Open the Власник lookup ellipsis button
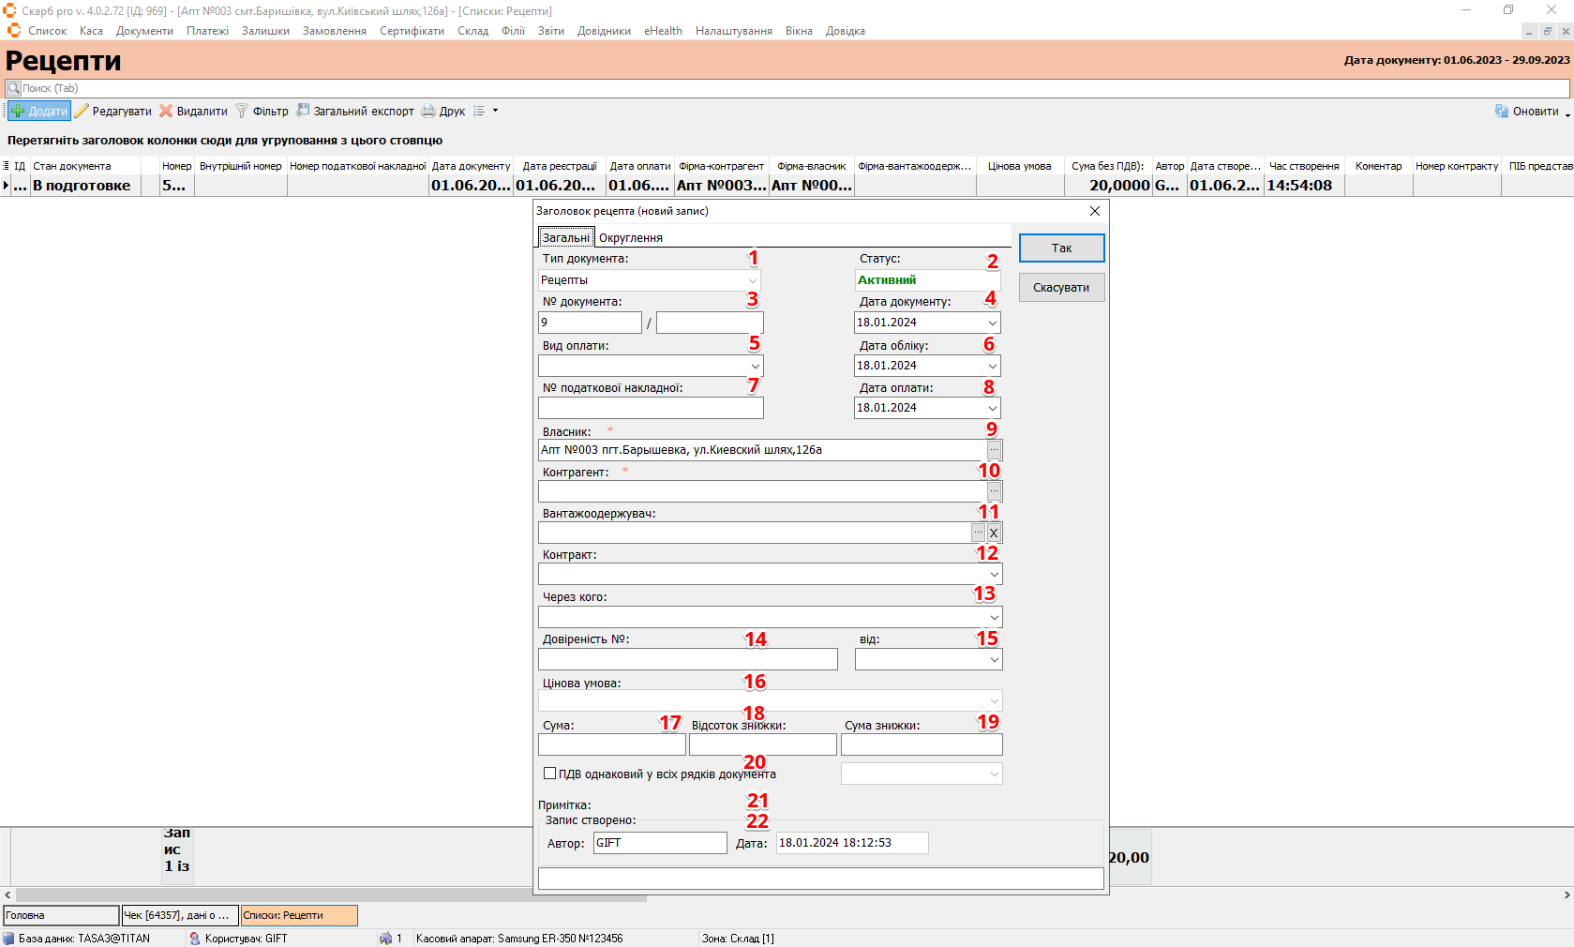1574x947 pixels. click(x=994, y=450)
